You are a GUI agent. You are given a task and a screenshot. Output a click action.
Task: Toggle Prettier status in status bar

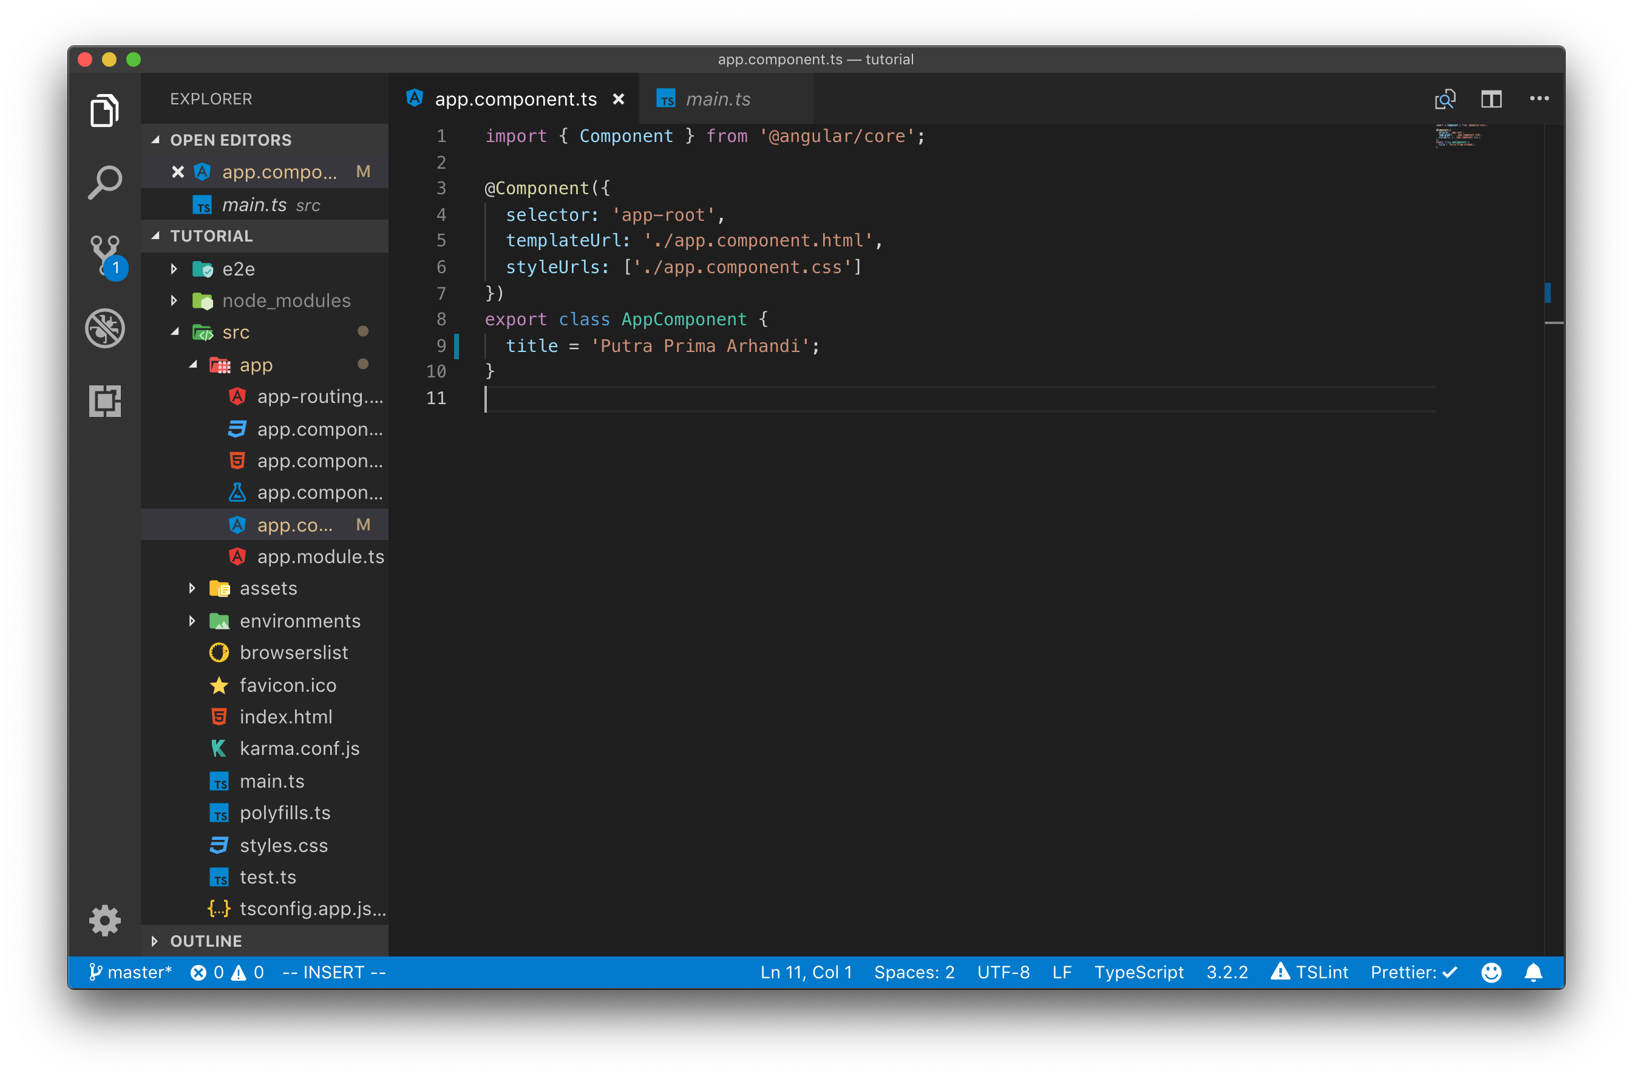pyautogui.click(x=1413, y=972)
